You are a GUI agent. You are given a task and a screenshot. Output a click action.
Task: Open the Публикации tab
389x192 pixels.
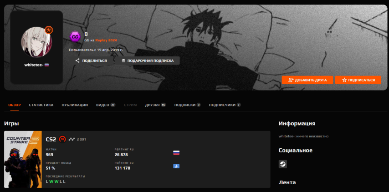point(75,105)
